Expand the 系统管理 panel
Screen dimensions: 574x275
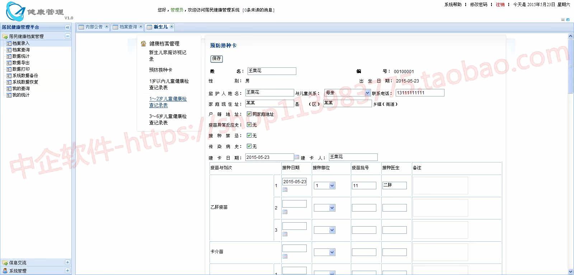tap(67, 271)
